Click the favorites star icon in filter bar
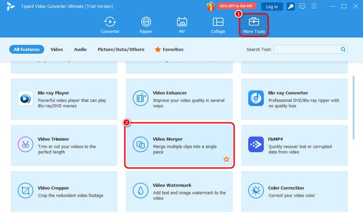The height and width of the screenshot is (213, 363). tap(157, 49)
